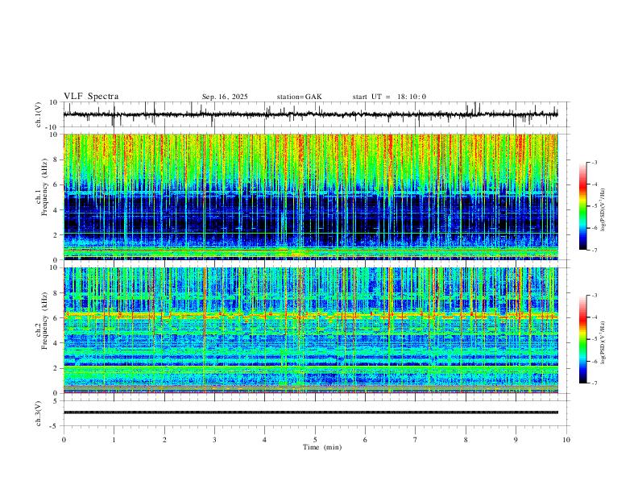
Task: Click the upper colorbar "log(PSD)(V²/Hz)" label
Action: click(x=603, y=210)
